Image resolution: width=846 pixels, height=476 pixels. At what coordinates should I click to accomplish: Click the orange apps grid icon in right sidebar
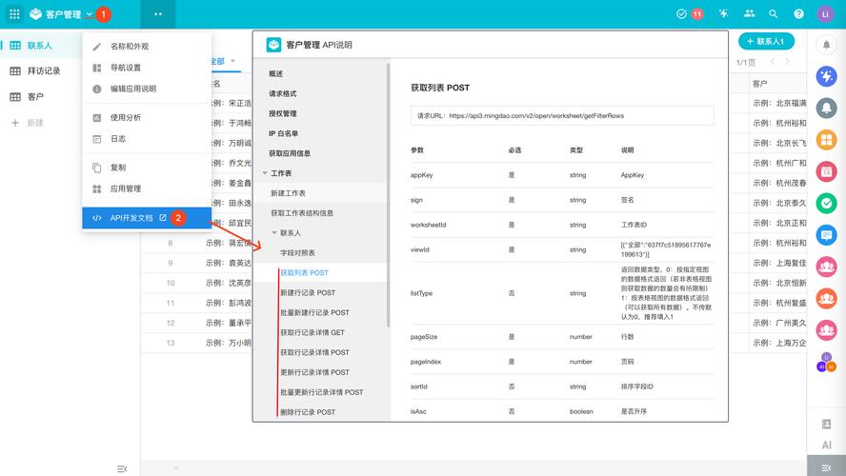(x=826, y=140)
